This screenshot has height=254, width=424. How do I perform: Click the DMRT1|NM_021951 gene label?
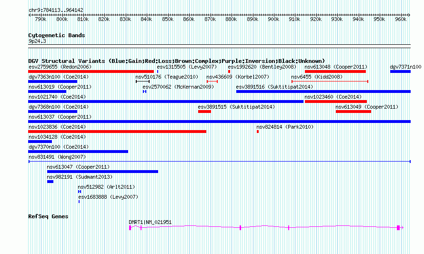[150, 222]
